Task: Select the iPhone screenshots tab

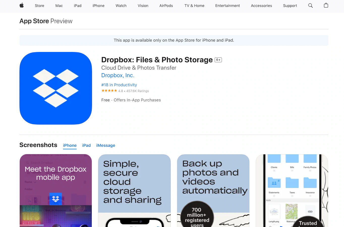Action: (70, 146)
